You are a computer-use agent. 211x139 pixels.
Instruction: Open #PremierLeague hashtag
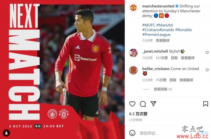click(x=156, y=35)
